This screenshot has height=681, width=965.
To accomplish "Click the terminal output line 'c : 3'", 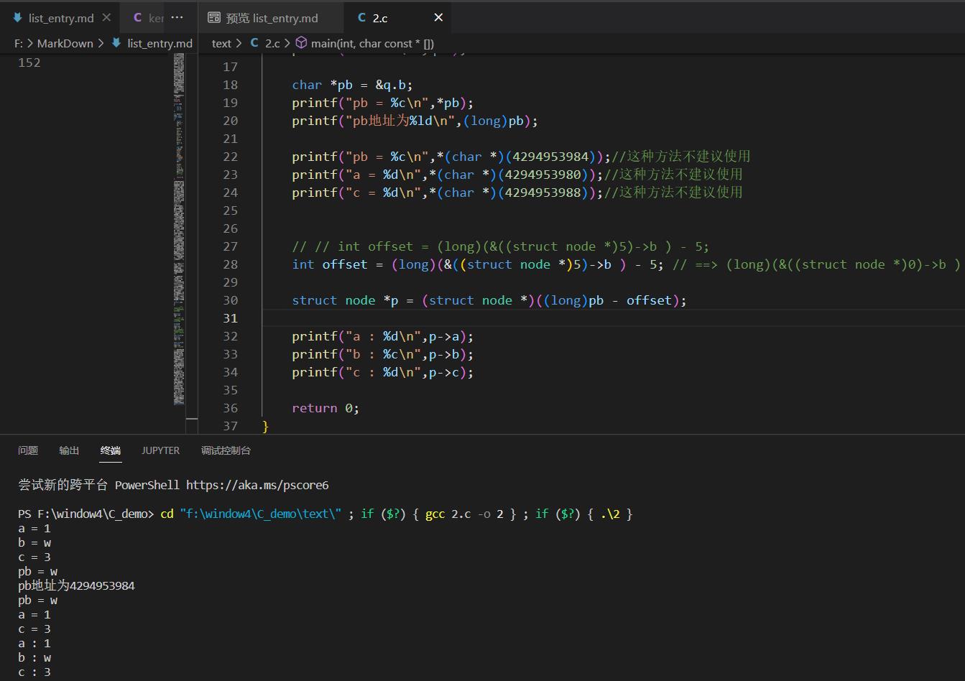I will 34,672.
